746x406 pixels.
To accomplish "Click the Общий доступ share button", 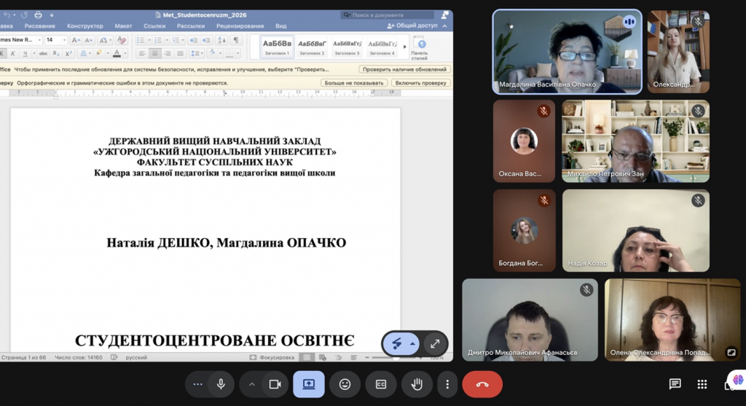I will pyautogui.click(x=412, y=25).
